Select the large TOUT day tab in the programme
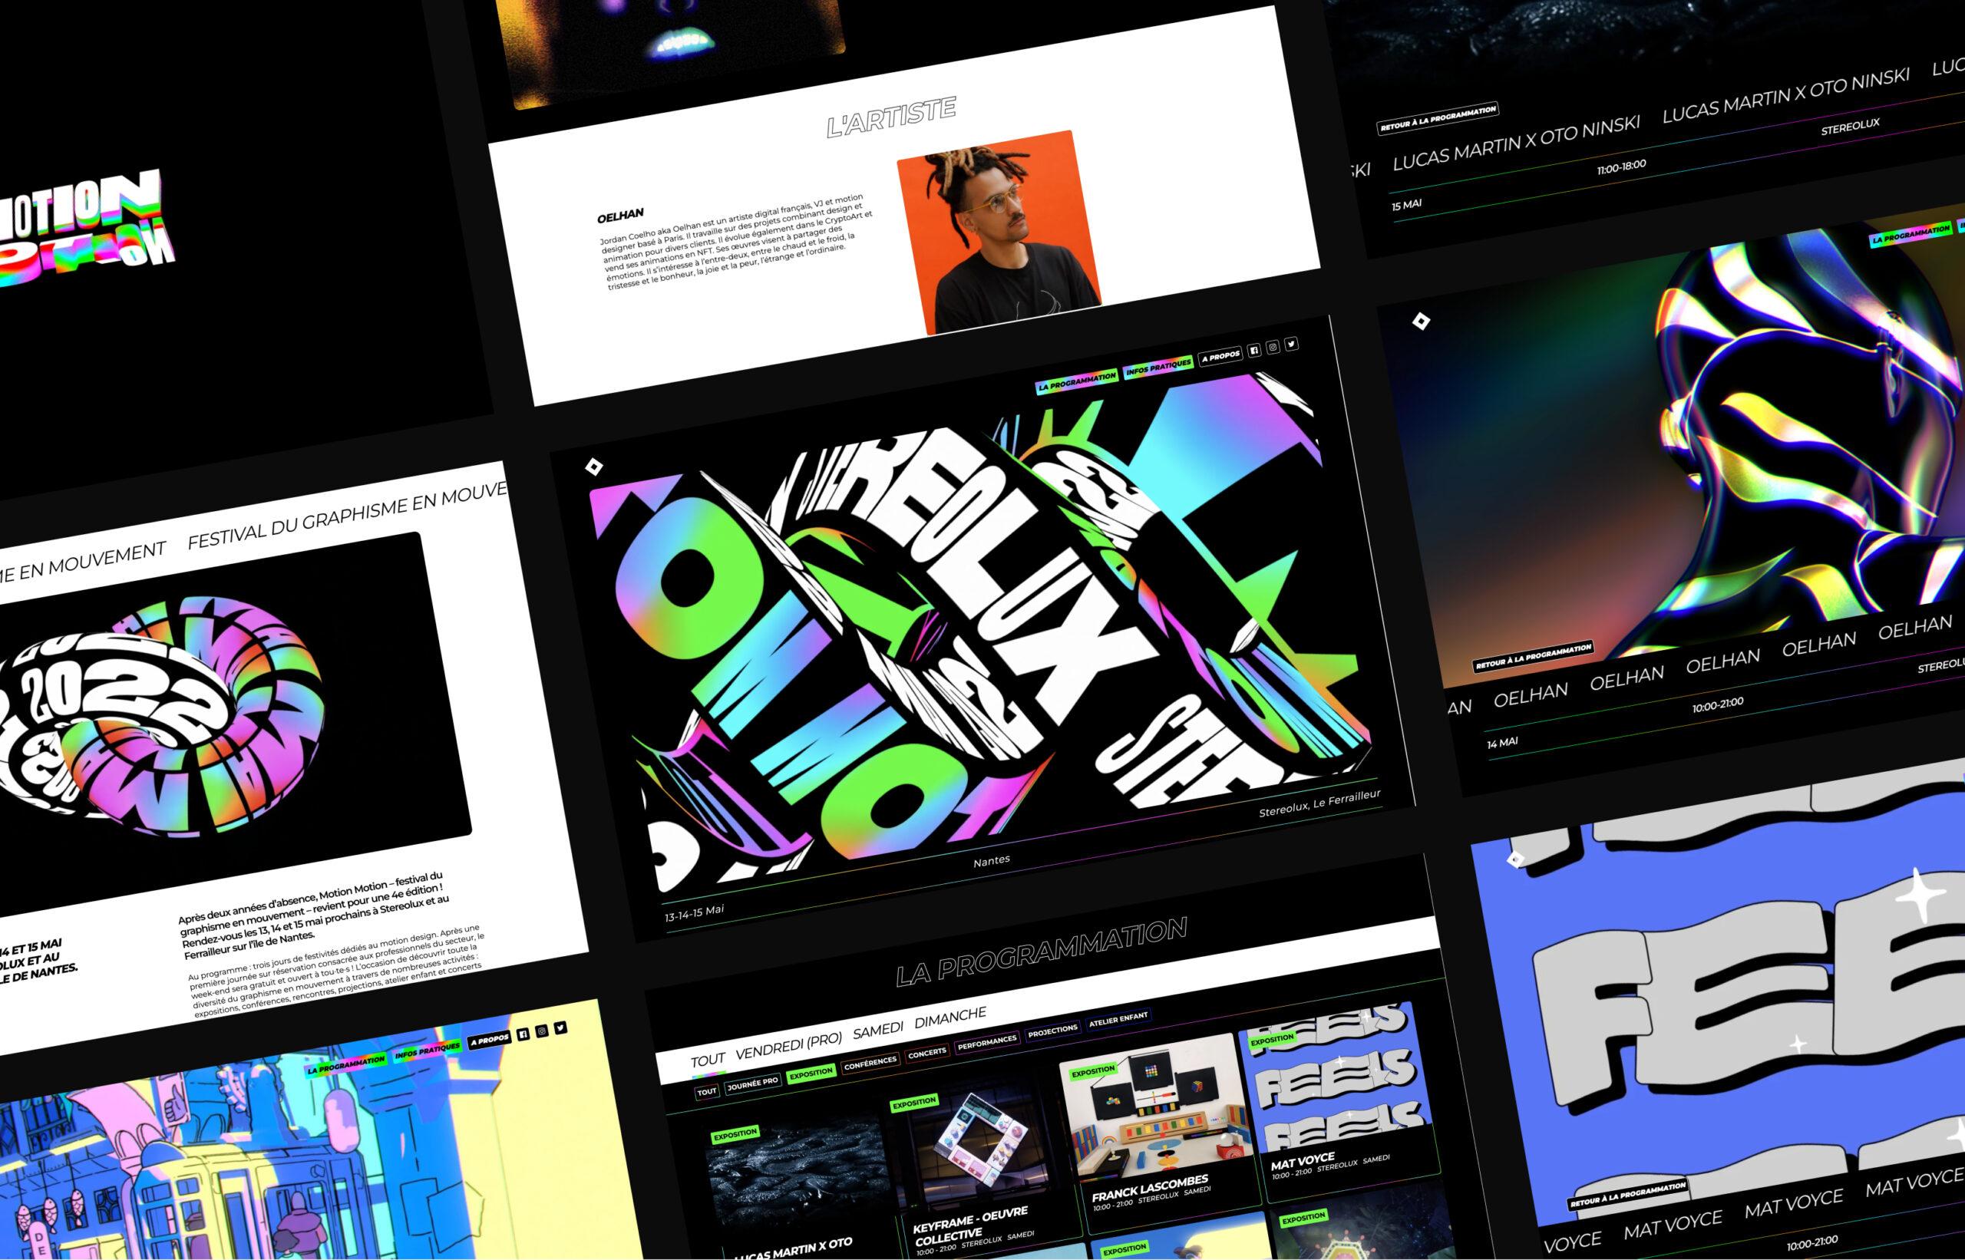This screenshot has width=1965, height=1260. 707,1060
